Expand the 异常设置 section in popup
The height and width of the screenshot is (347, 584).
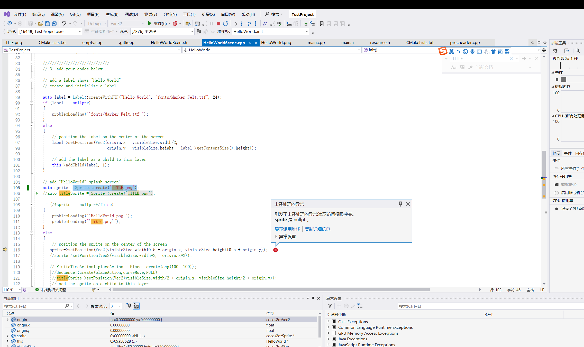[x=276, y=237]
